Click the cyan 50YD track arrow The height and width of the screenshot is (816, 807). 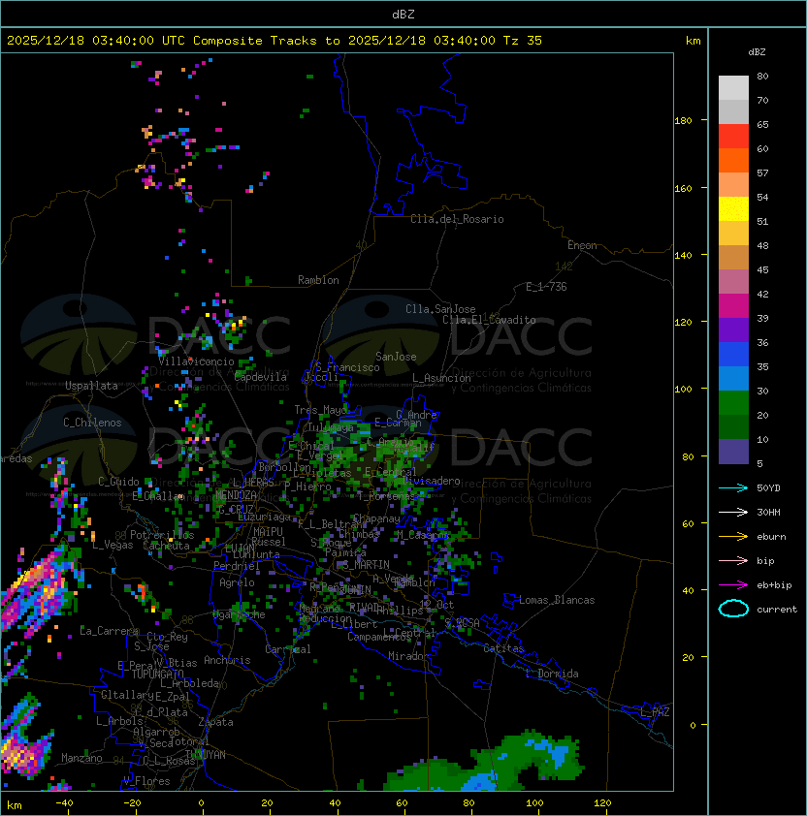(733, 487)
